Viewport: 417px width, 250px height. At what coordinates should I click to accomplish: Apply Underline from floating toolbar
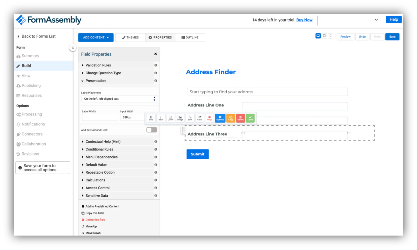pos(170,118)
